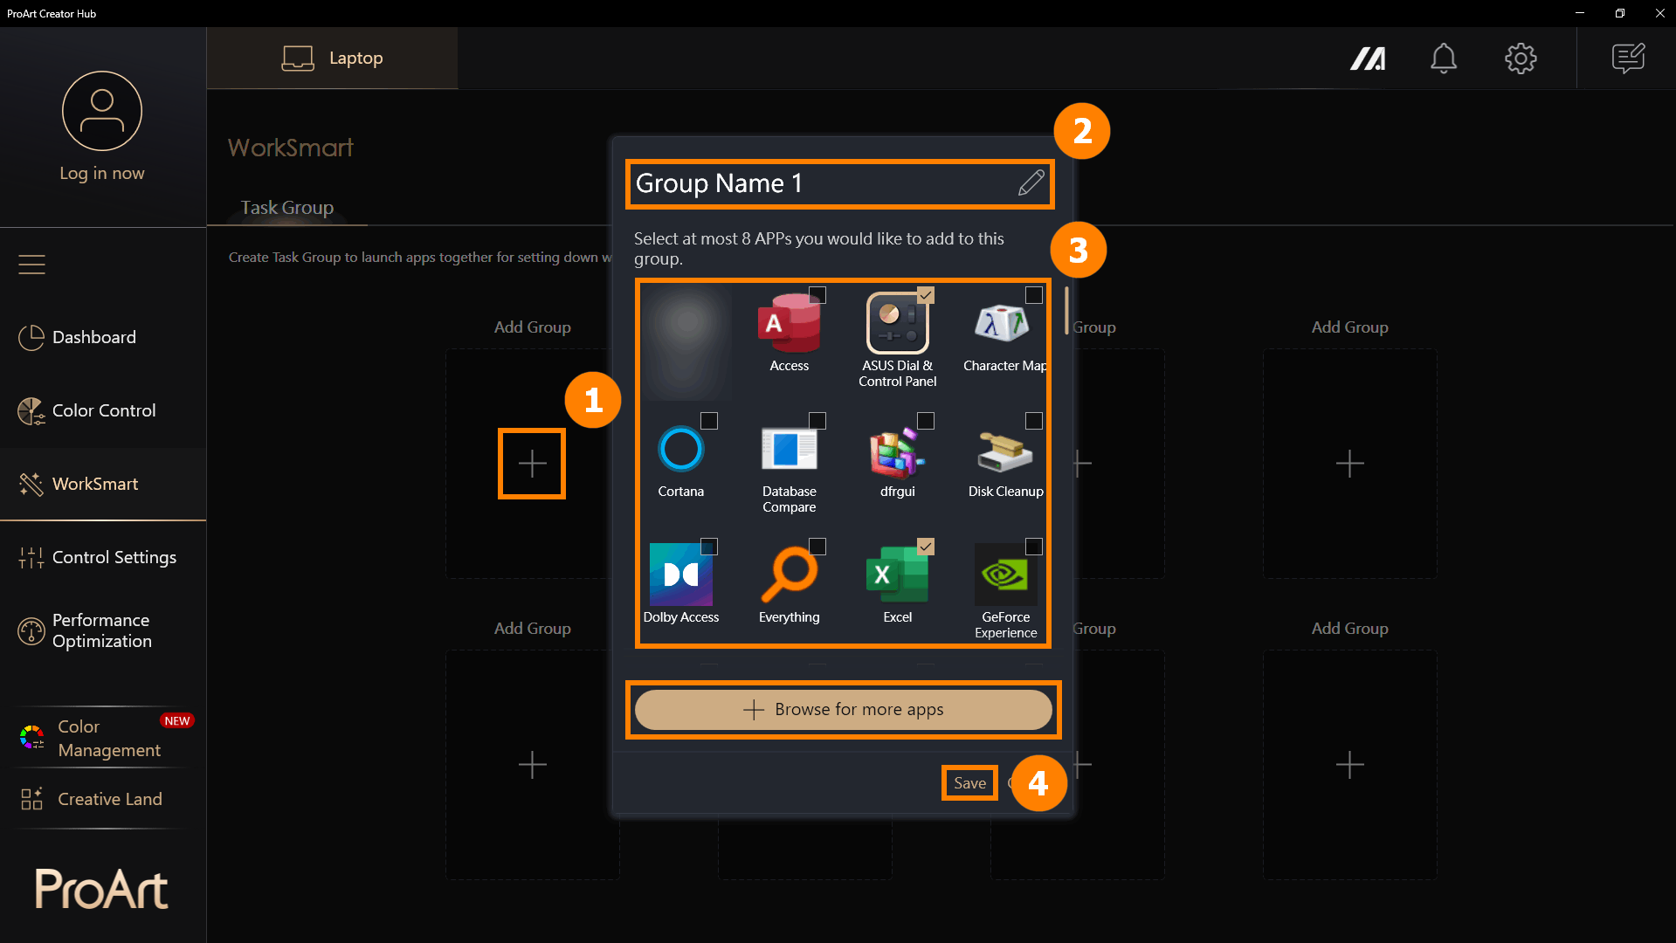The image size is (1676, 943).
Task: Select the Task Group tab
Action: pyautogui.click(x=287, y=208)
